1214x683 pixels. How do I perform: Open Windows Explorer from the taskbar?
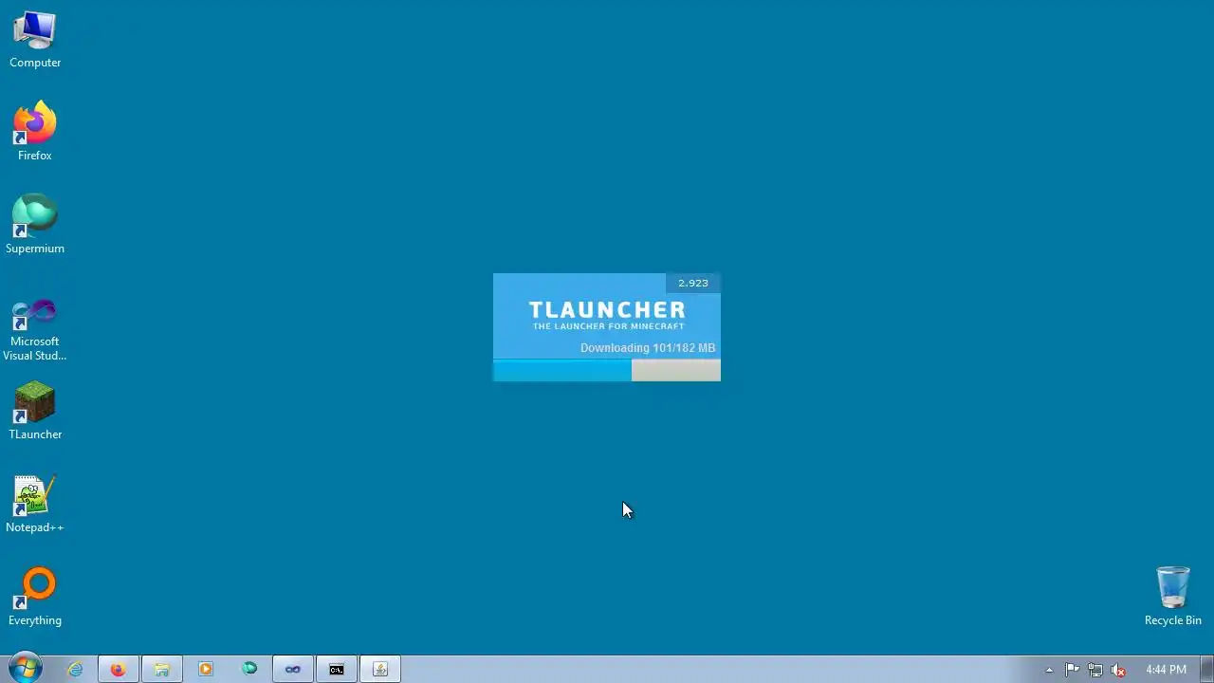[x=162, y=670]
